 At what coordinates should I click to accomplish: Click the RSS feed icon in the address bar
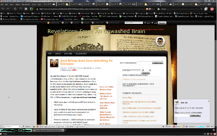[x=147, y=9]
